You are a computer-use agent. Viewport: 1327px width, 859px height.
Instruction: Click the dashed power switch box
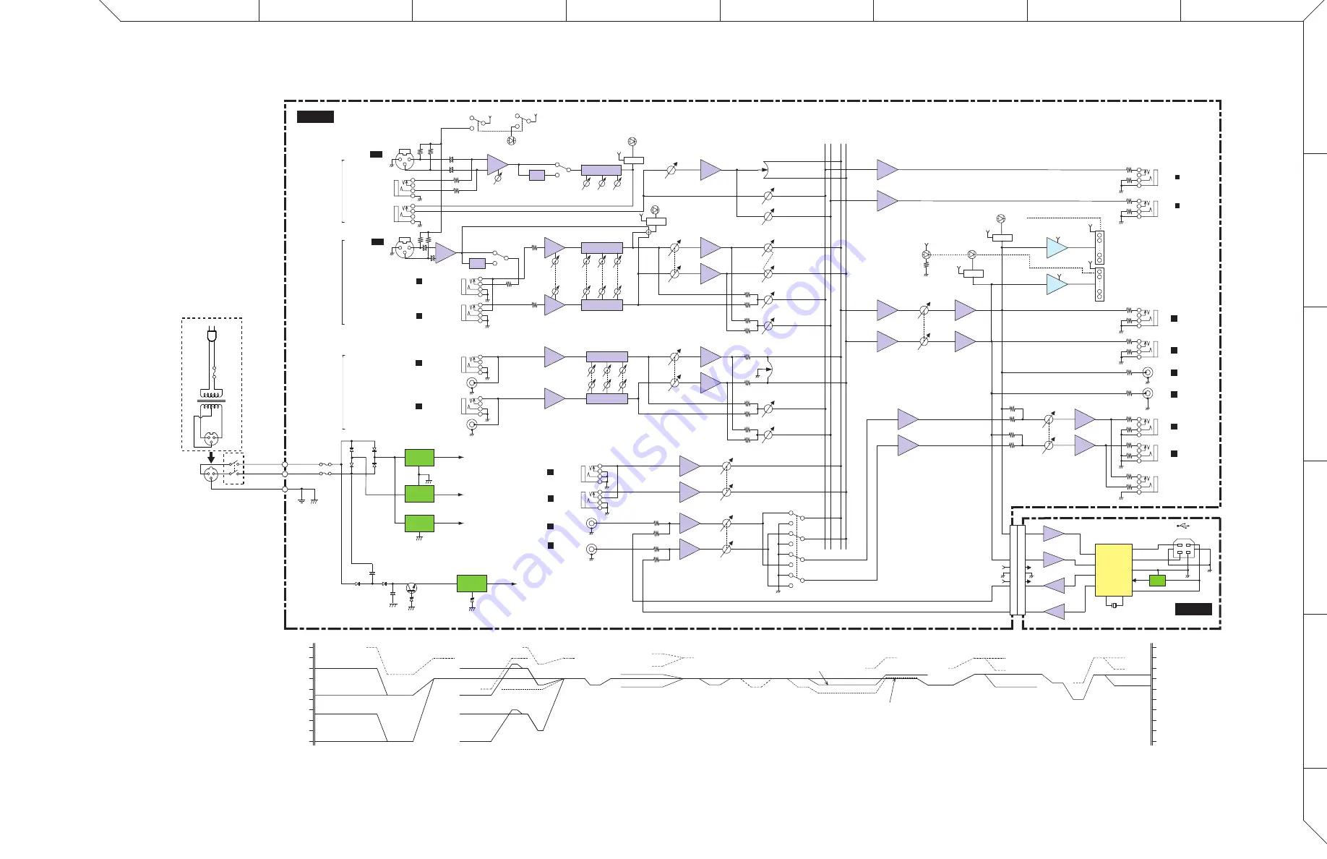coord(234,469)
